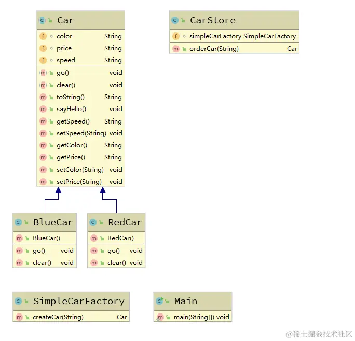This screenshot has height=341, width=355.
Task: Click the createCar(String) method name
Action: pyautogui.click(x=58, y=317)
